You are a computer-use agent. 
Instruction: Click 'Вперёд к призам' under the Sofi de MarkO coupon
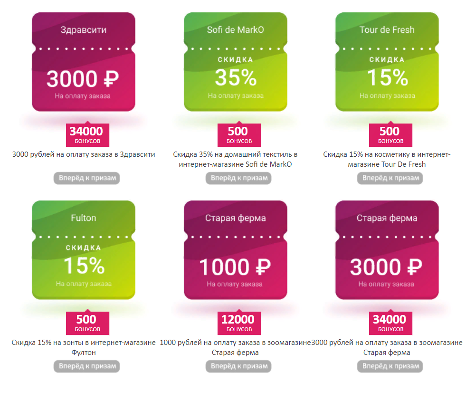[239, 178]
